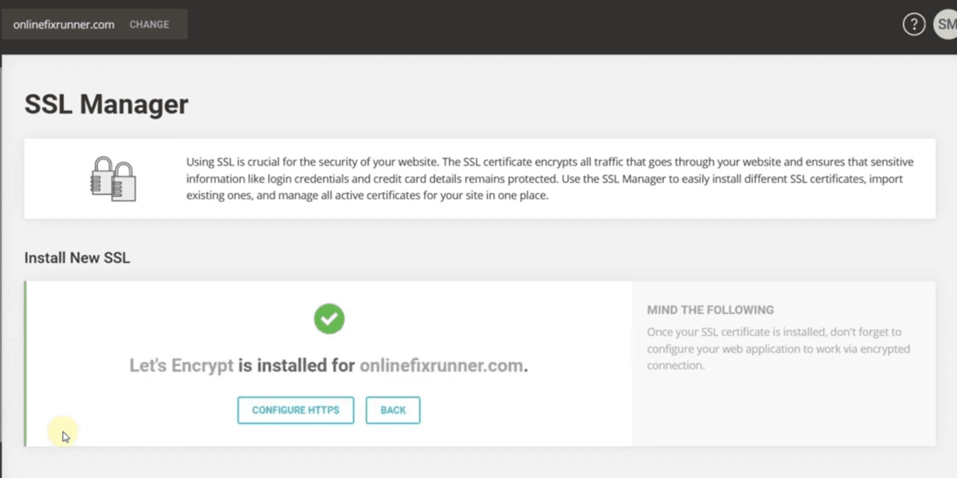Click CHANGE next to the domain name

click(x=149, y=24)
